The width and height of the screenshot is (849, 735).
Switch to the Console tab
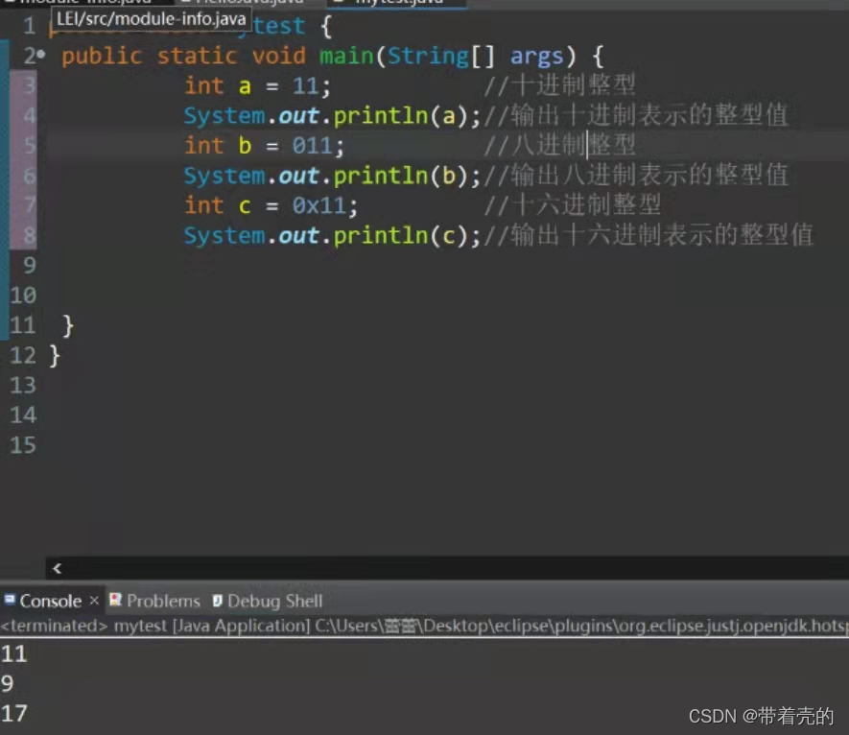point(50,601)
